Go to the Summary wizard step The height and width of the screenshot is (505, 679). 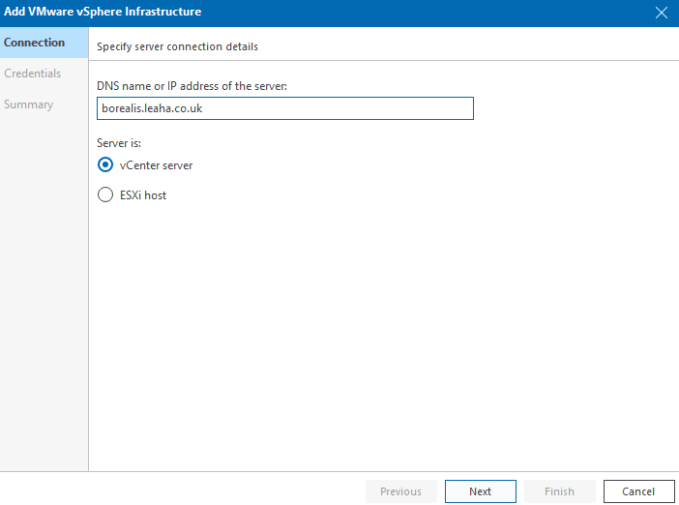click(29, 104)
